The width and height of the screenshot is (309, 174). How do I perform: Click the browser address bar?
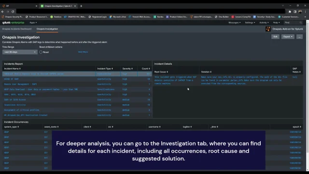(151, 12)
